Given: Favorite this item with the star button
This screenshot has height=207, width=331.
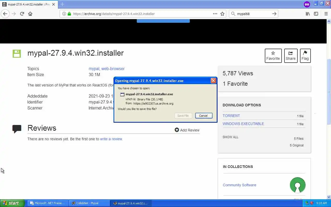Looking at the screenshot, I should pyautogui.click(x=273, y=56).
